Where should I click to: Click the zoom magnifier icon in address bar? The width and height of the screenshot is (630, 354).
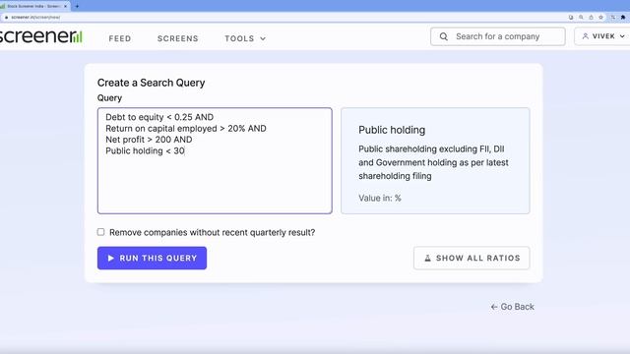tap(581, 18)
